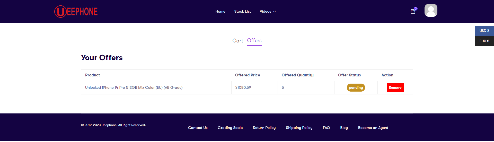
Task: Switch currency to EUR €
Action: 484,41
